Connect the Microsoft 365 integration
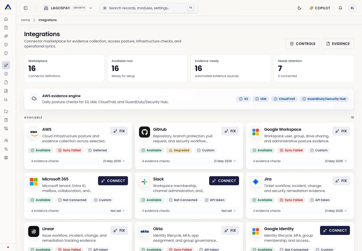 click(x=113, y=181)
